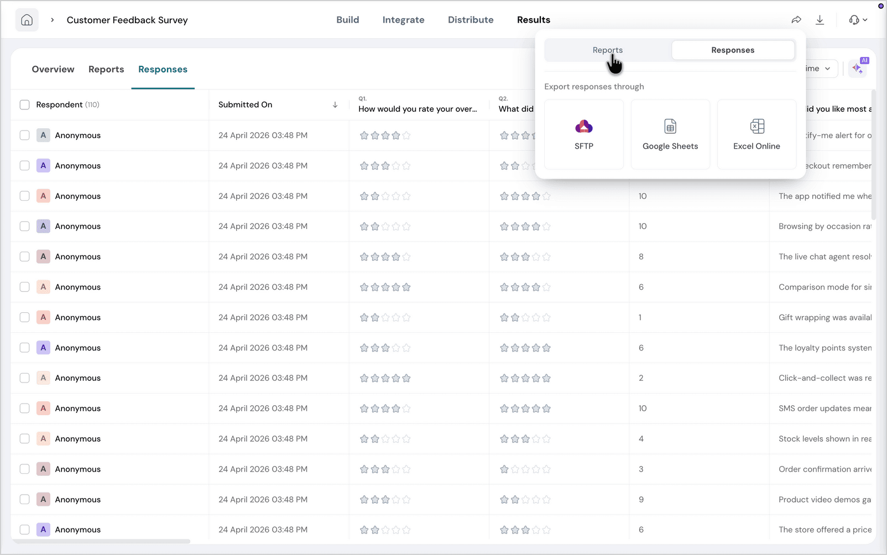Image resolution: width=887 pixels, height=555 pixels.
Task: Click text 'The live chat agent resol'
Action: (x=825, y=256)
